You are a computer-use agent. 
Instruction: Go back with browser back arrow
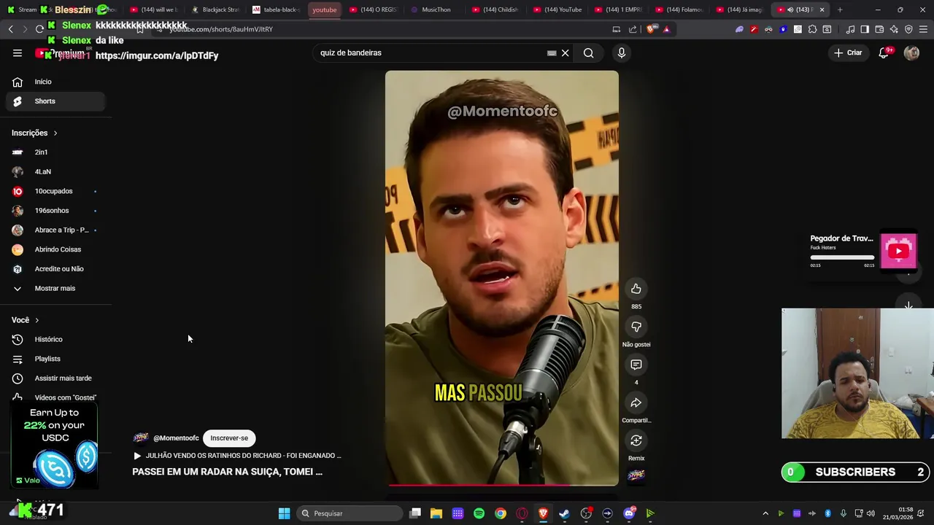(x=10, y=29)
